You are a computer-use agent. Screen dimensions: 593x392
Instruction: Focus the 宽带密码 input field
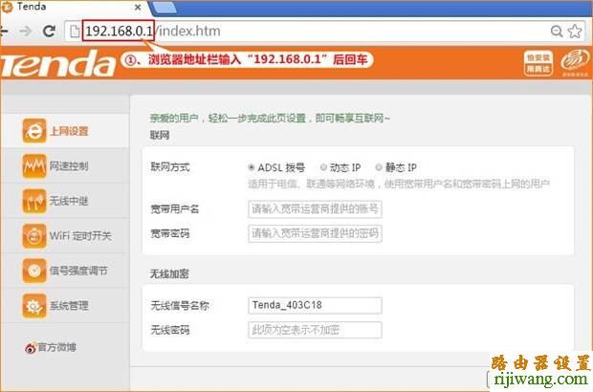pyautogui.click(x=315, y=233)
